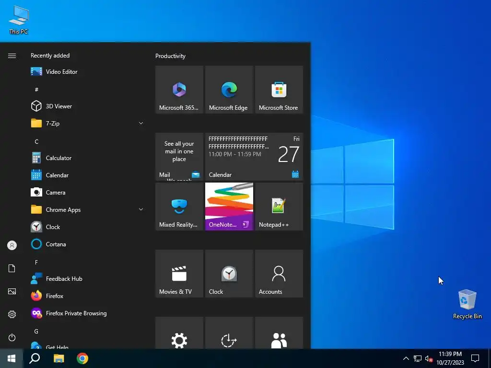Click the Power button
This screenshot has height=368, width=491.
(x=12, y=337)
